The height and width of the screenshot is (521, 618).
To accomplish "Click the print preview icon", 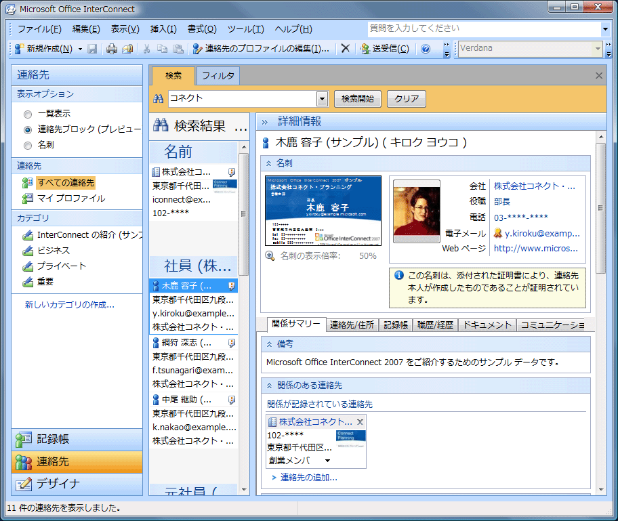I will 127,49.
